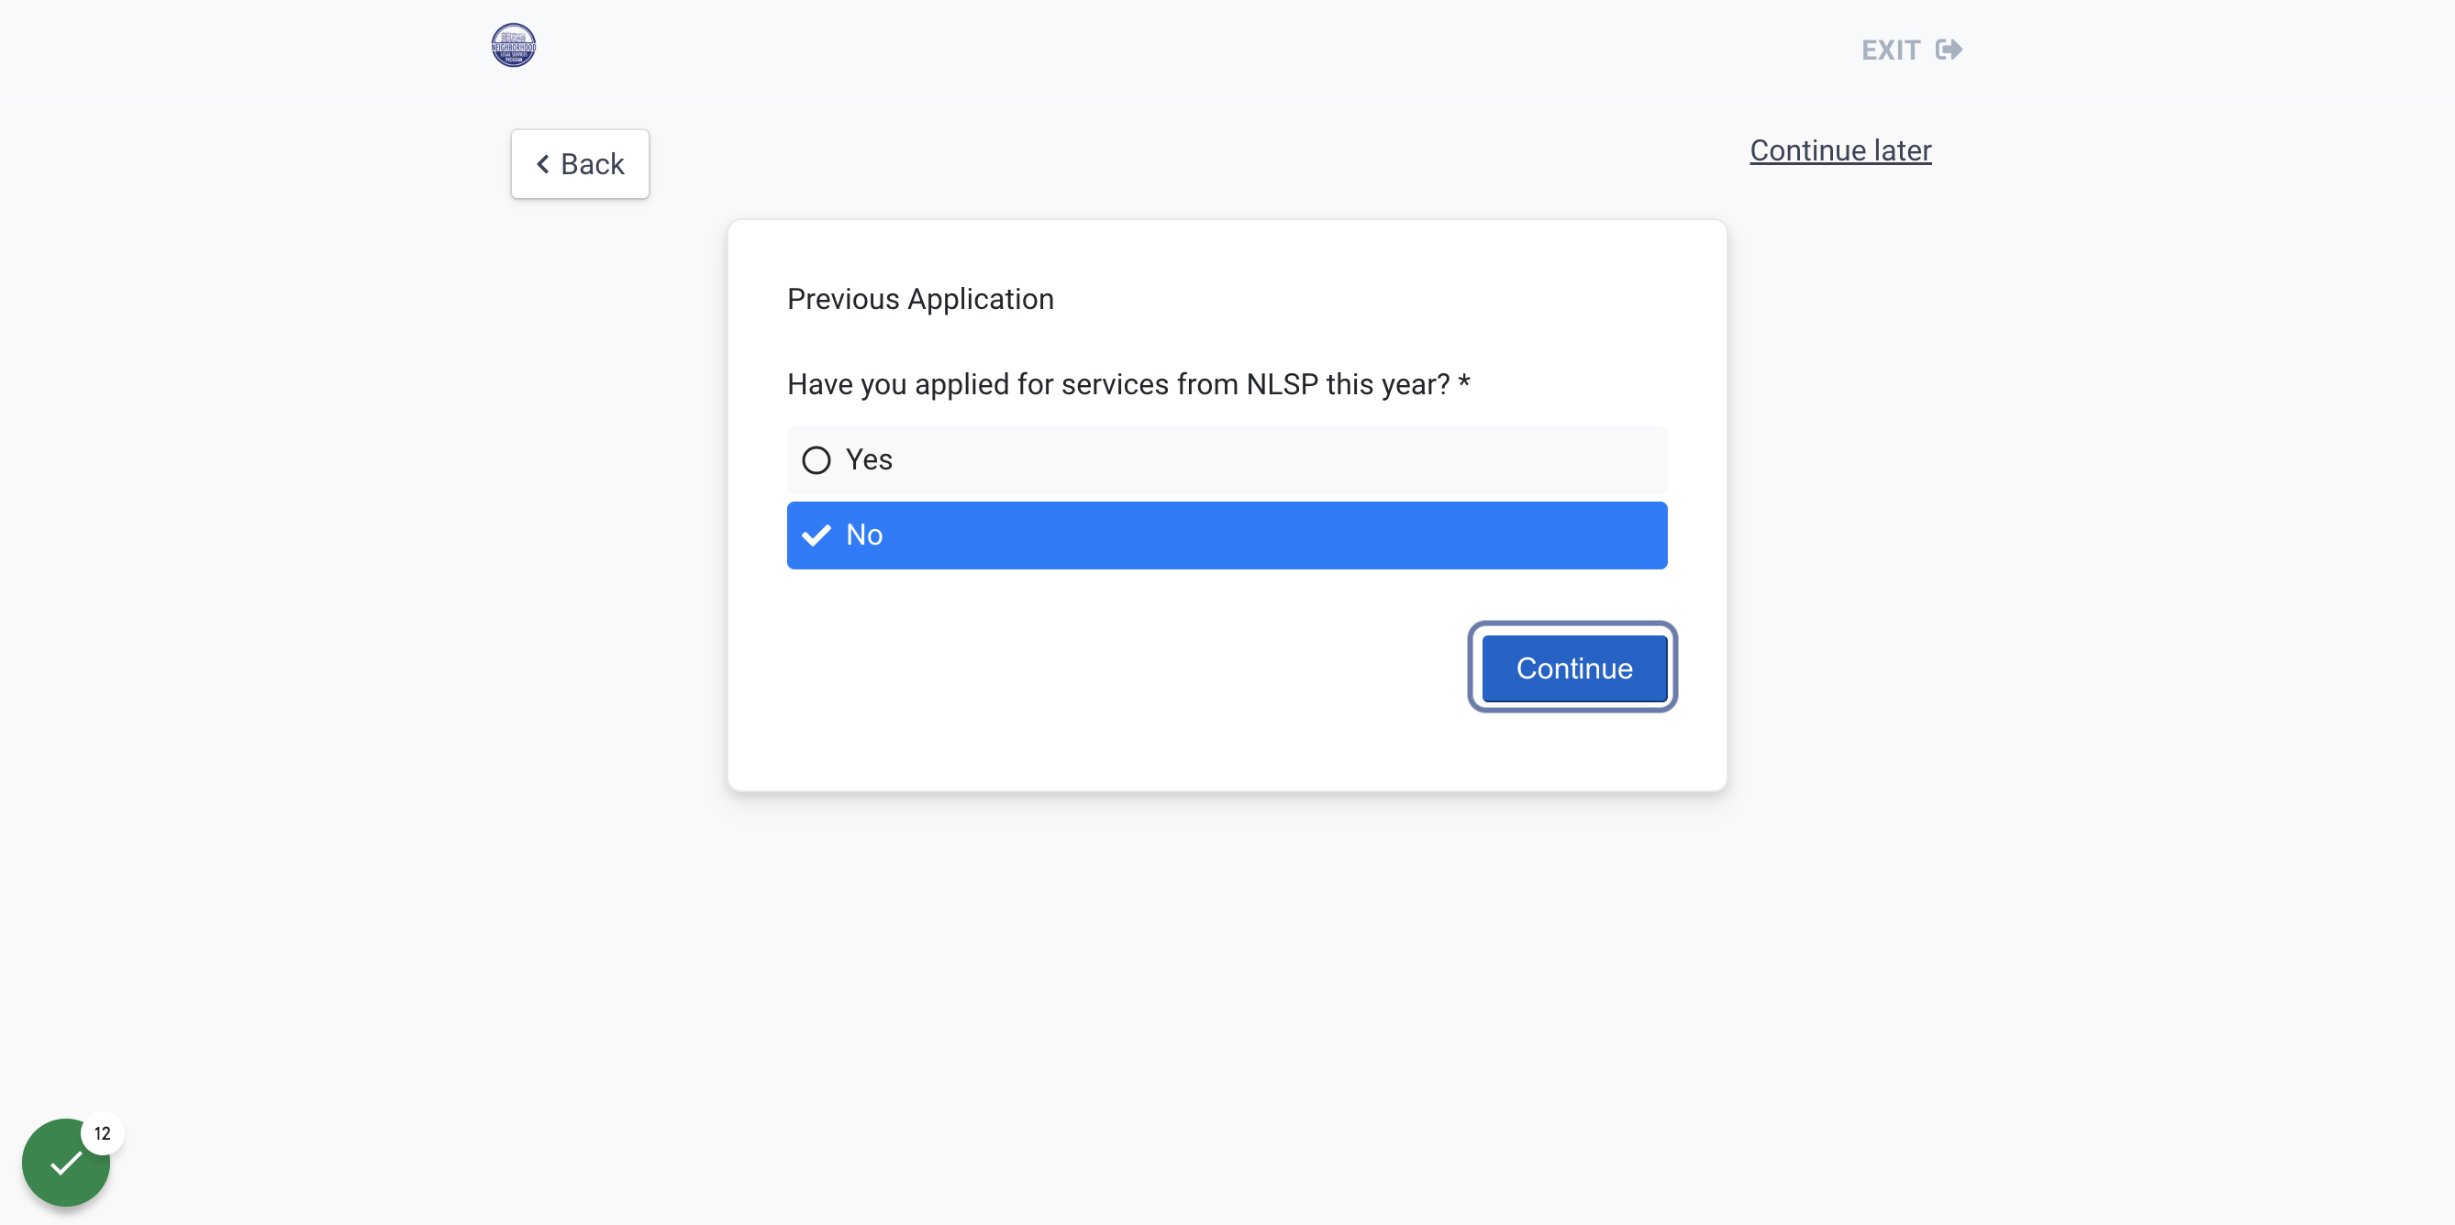Select the Yes radio circle
Screen dimensions: 2455x1225
pyautogui.click(x=816, y=460)
